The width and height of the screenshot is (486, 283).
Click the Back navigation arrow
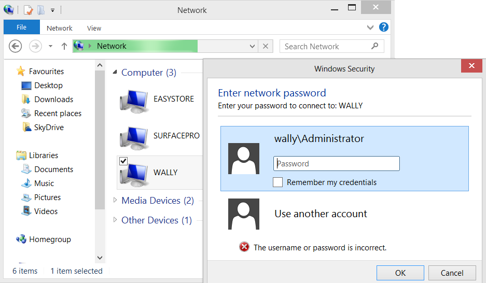coord(16,46)
